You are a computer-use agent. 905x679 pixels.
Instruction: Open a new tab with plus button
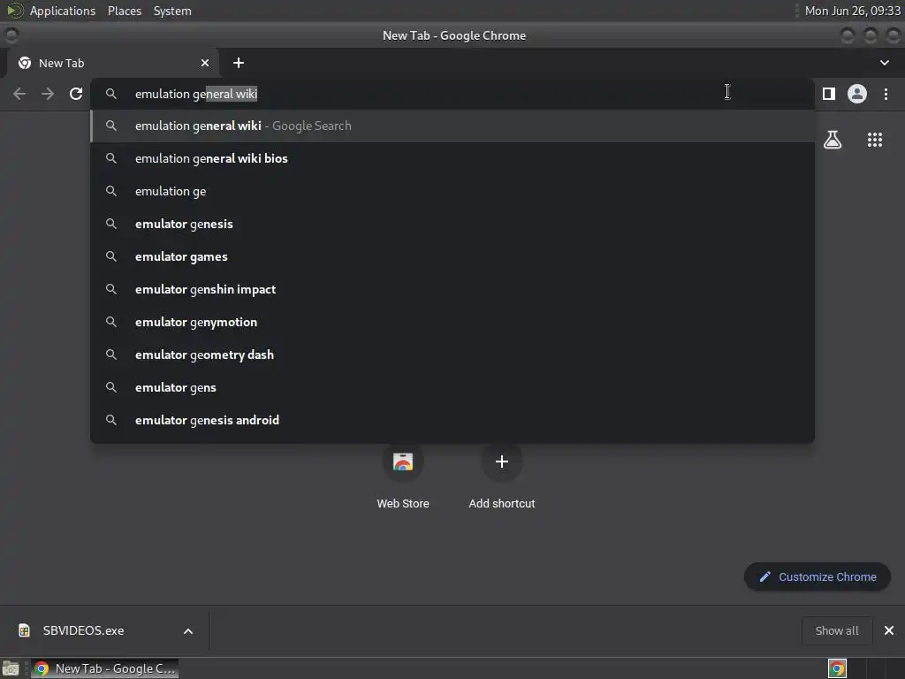pyautogui.click(x=239, y=63)
